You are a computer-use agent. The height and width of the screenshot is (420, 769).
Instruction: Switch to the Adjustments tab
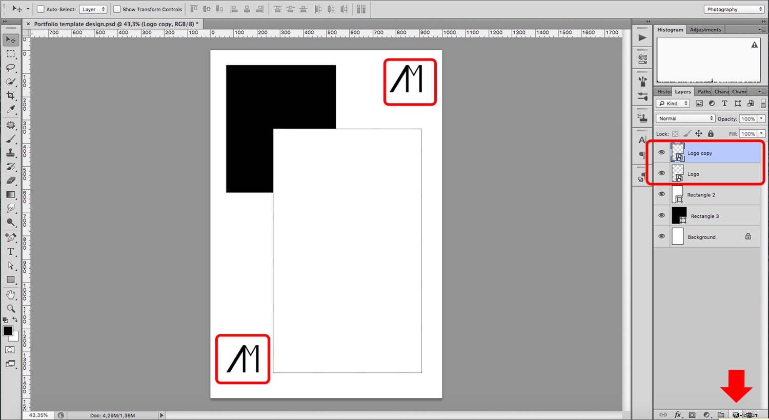coord(705,29)
